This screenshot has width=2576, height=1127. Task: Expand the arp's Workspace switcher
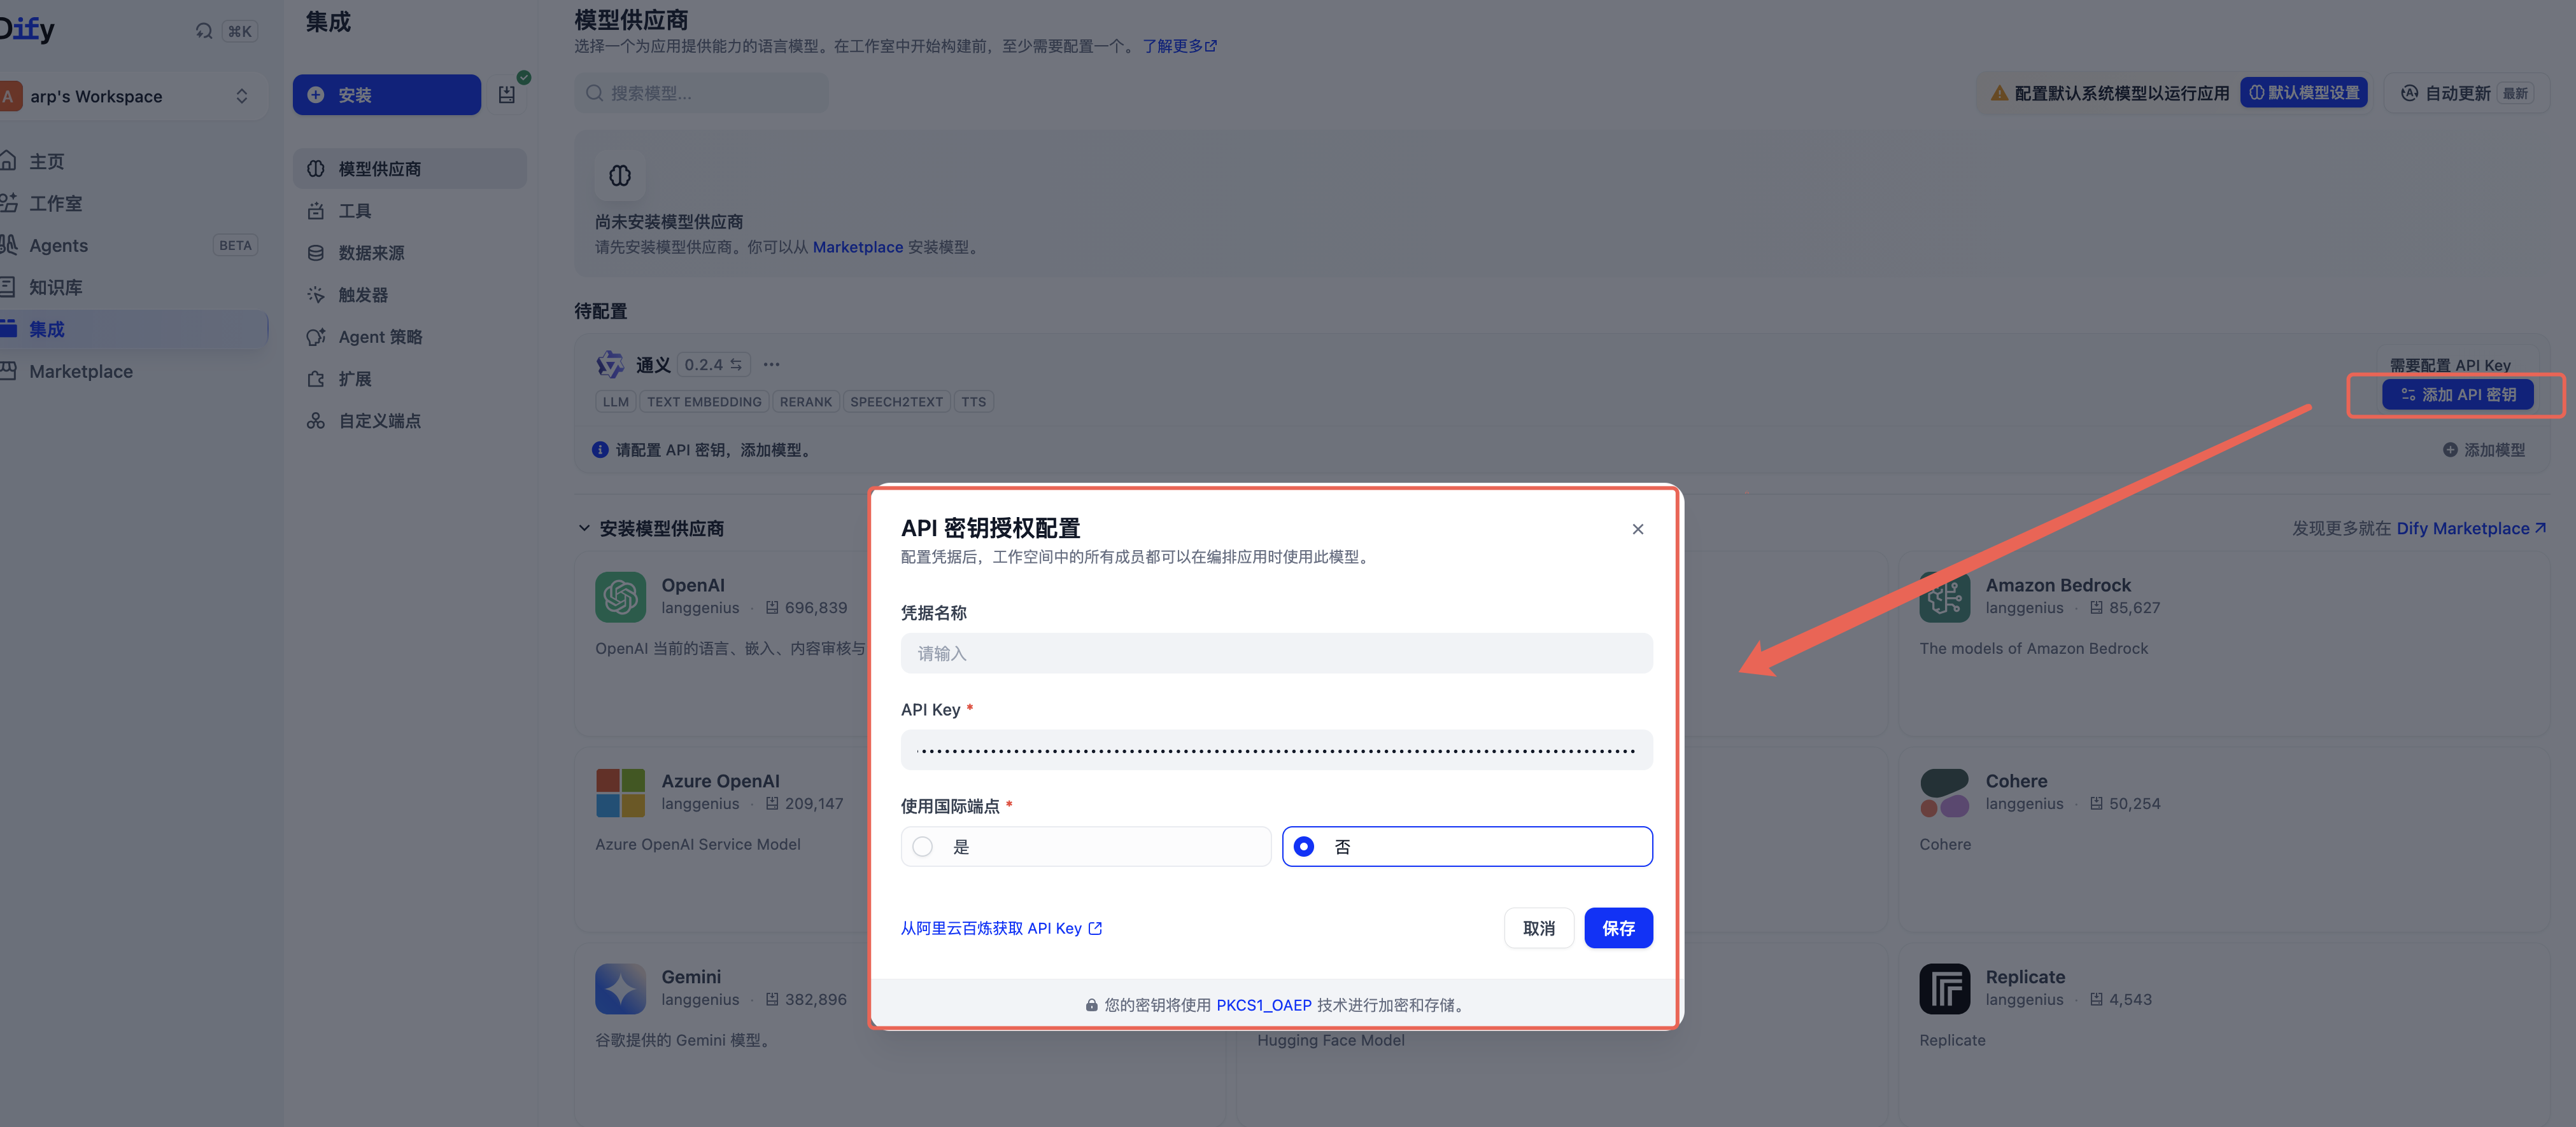133,96
